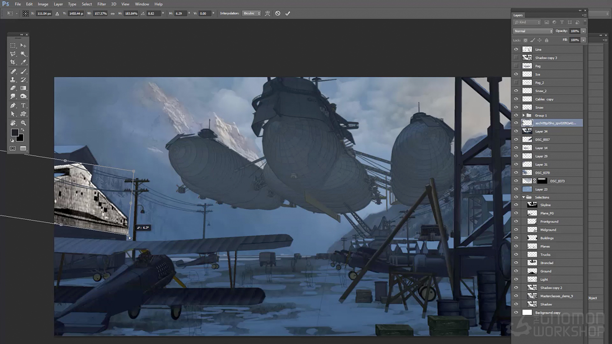Screen dimensions: 612x344
Task: Pick the Clone Stamp tool
Action: click(13, 80)
